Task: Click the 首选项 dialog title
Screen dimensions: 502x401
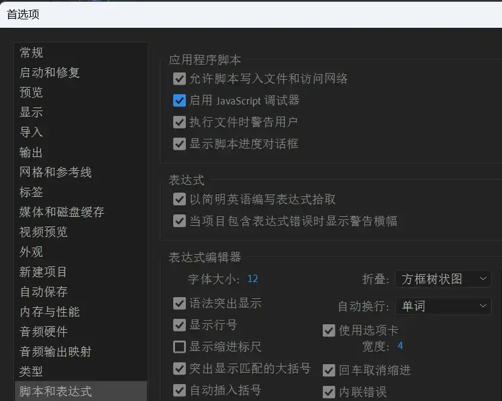Action: (23, 14)
